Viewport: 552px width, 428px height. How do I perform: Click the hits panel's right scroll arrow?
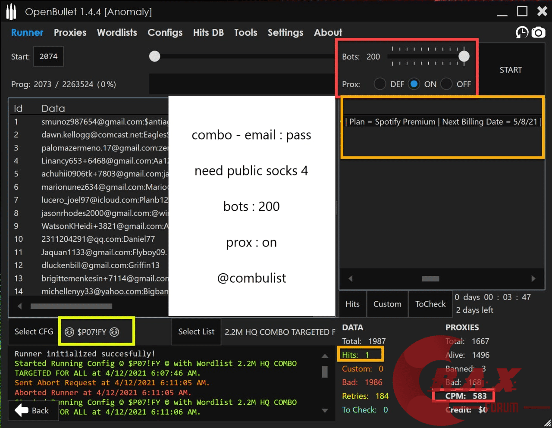pyautogui.click(x=533, y=278)
